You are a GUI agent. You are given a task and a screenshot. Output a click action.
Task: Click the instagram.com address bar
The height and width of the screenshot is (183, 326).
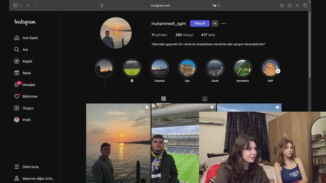coord(160,5)
